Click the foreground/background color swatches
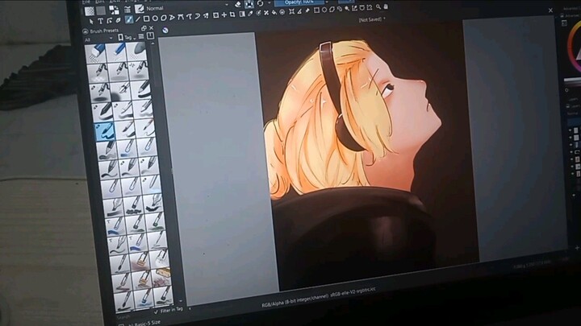The width and height of the screenshot is (581, 326). click(x=114, y=10)
